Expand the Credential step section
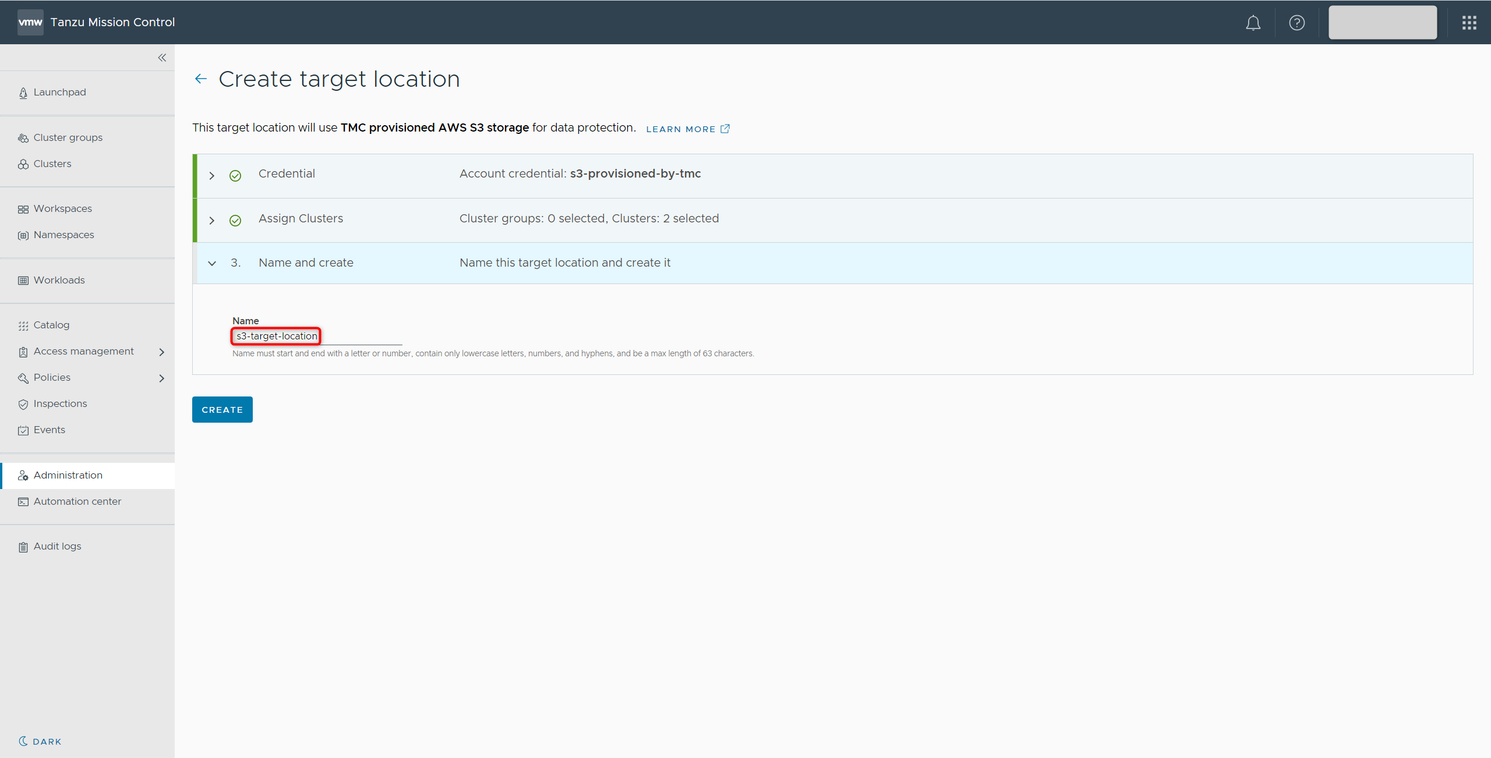The height and width of the screenshot is (758, 1491). (x=212, y=176)
